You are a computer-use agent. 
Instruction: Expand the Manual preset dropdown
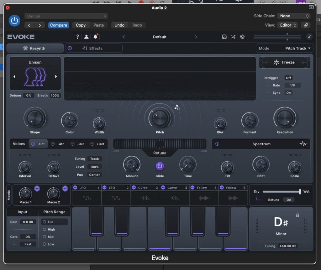[x=66, y=16]
